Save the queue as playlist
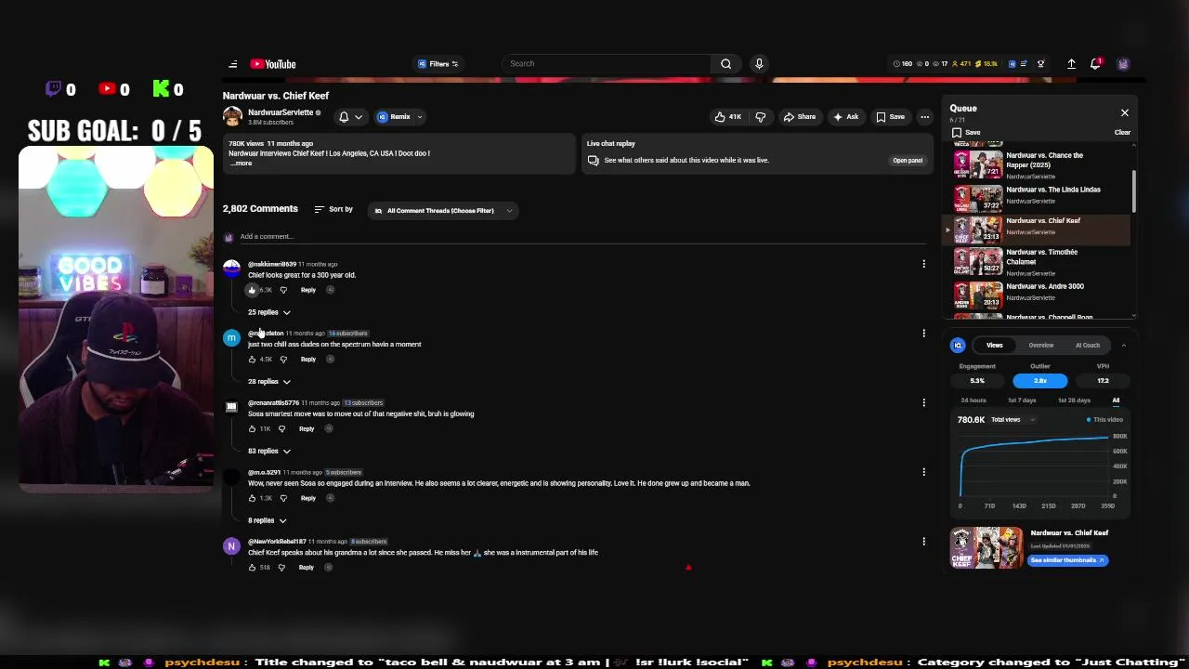The width and height of the screenshot is (1189, 669). (x=965, y=133)
